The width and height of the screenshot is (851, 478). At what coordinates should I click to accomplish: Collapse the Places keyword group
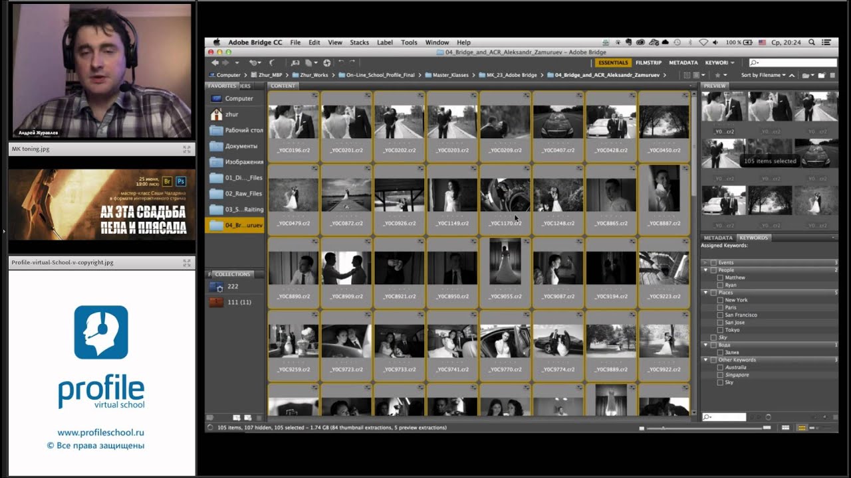click(705, 293)
